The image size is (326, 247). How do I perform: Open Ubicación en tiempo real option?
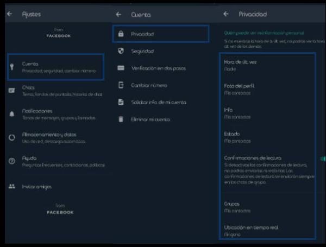pyautogui.click(x=267, y=231)
